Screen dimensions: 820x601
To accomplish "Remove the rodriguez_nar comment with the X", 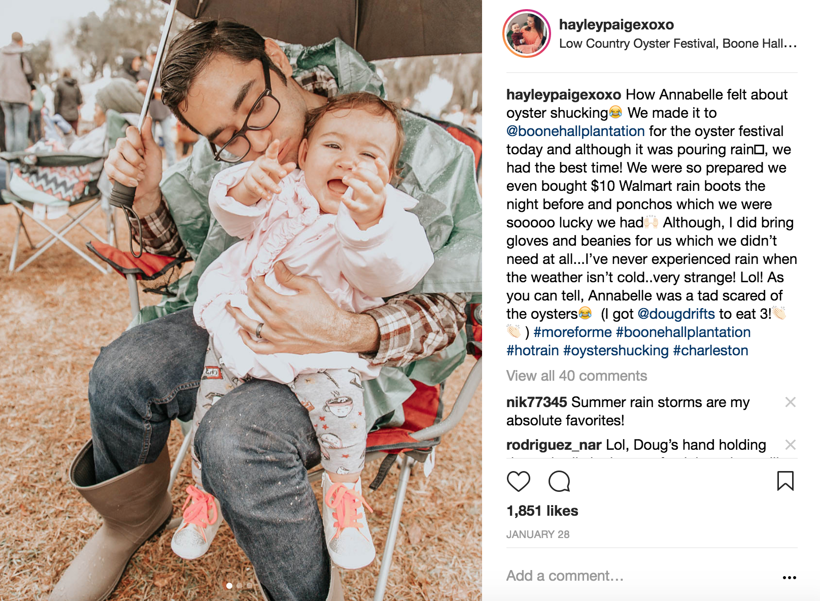I will pos(790,445).
